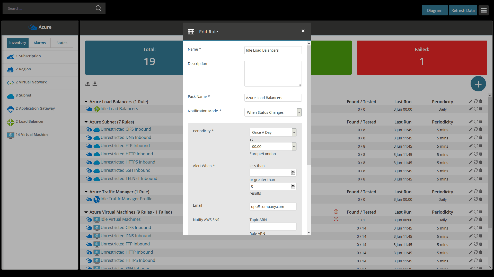Click the search magnifier icon
Screen dimensions: 494x277
point(98,8)
